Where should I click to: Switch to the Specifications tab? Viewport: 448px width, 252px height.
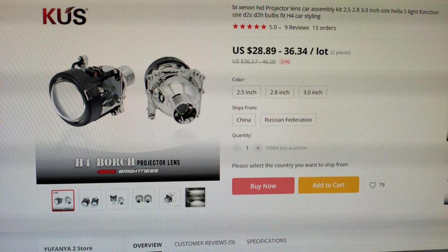tap(267, 241)
